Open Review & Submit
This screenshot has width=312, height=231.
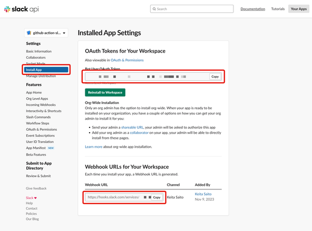pyautogui.click(x=38, y=176)
